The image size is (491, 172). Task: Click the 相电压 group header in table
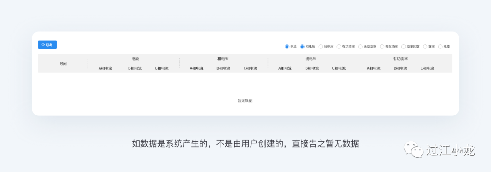coord(223,58)
